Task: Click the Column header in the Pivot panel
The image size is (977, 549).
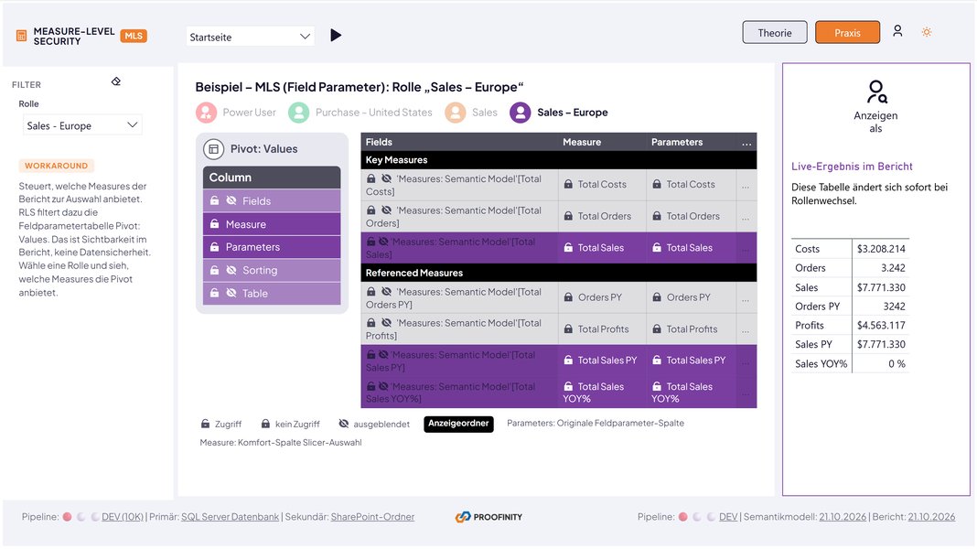Action: coord(272,178)
